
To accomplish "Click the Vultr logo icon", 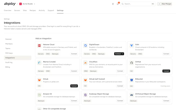I will (x=131, y=45).
